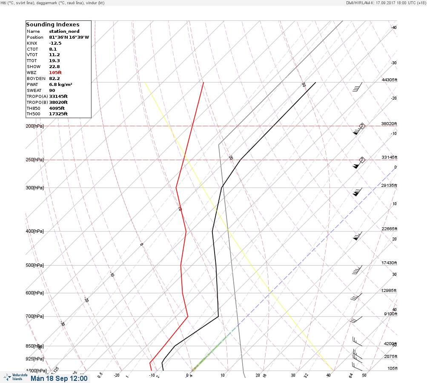Screen dimensions: 427x383
Task: Click the wind barb at 4200ft level
Action: [357, 341]
